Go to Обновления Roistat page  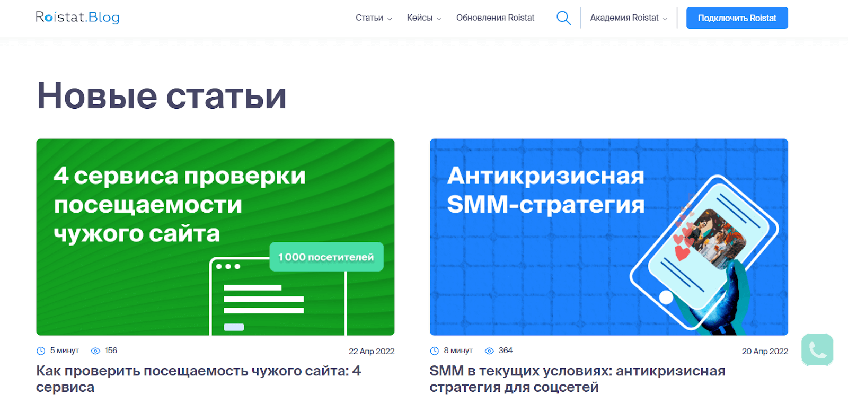[495, 18]
